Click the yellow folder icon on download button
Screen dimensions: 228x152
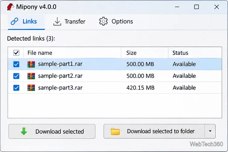coord(115,131)
